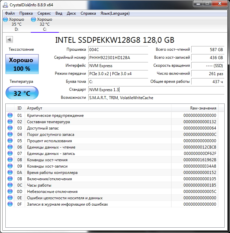Click the Атрибут column header
The height and width of the screenshot is (233, 230).
98,108
